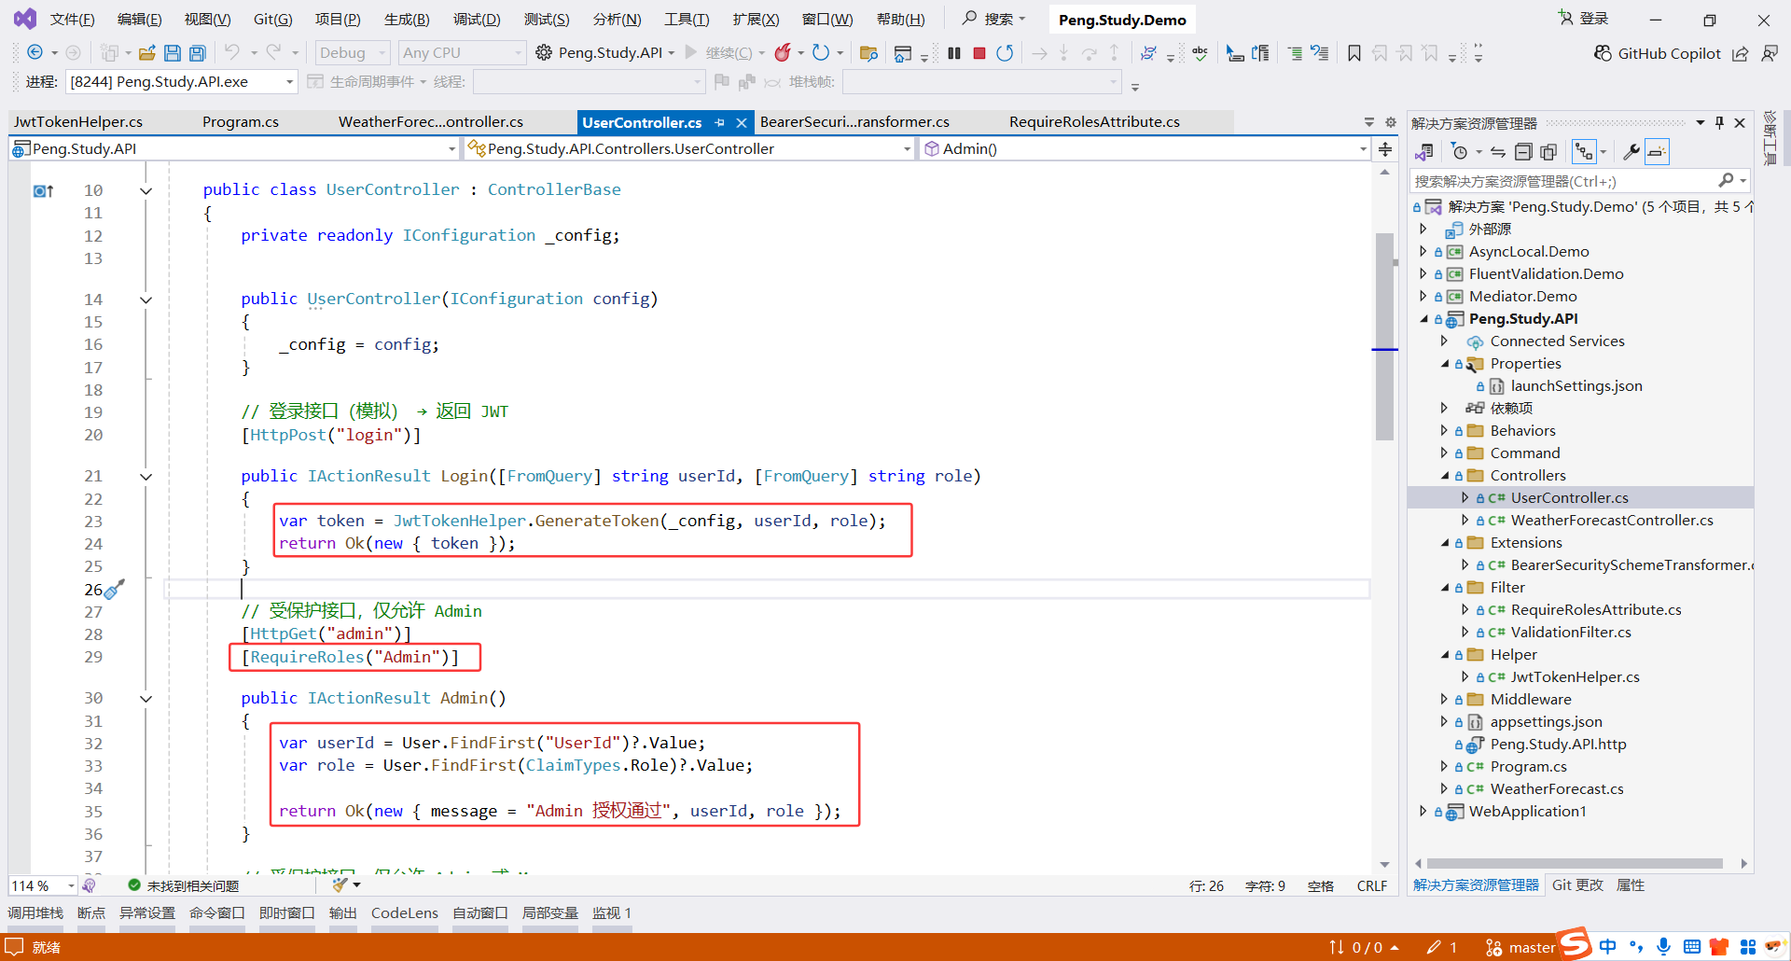
Task: Toggle Show All Files in Solution Explorer
Action: tap(1548, 152)
